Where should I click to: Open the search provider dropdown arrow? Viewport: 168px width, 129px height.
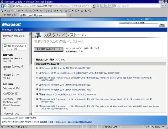(166, 6)
